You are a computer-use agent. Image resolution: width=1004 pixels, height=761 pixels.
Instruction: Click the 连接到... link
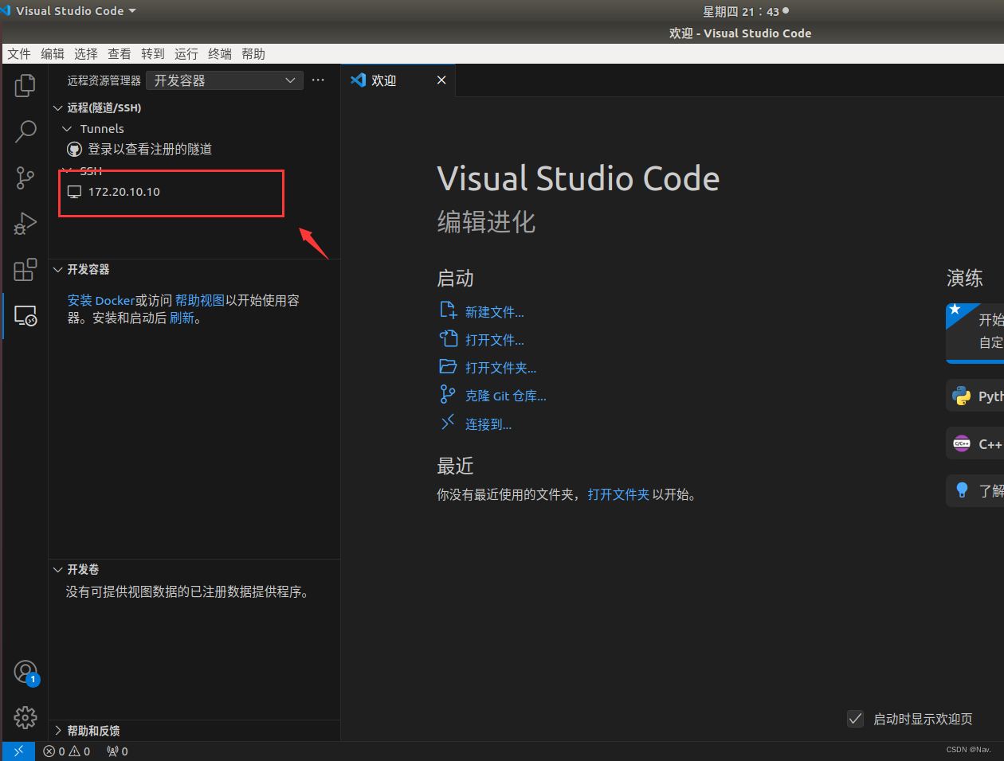488,424
